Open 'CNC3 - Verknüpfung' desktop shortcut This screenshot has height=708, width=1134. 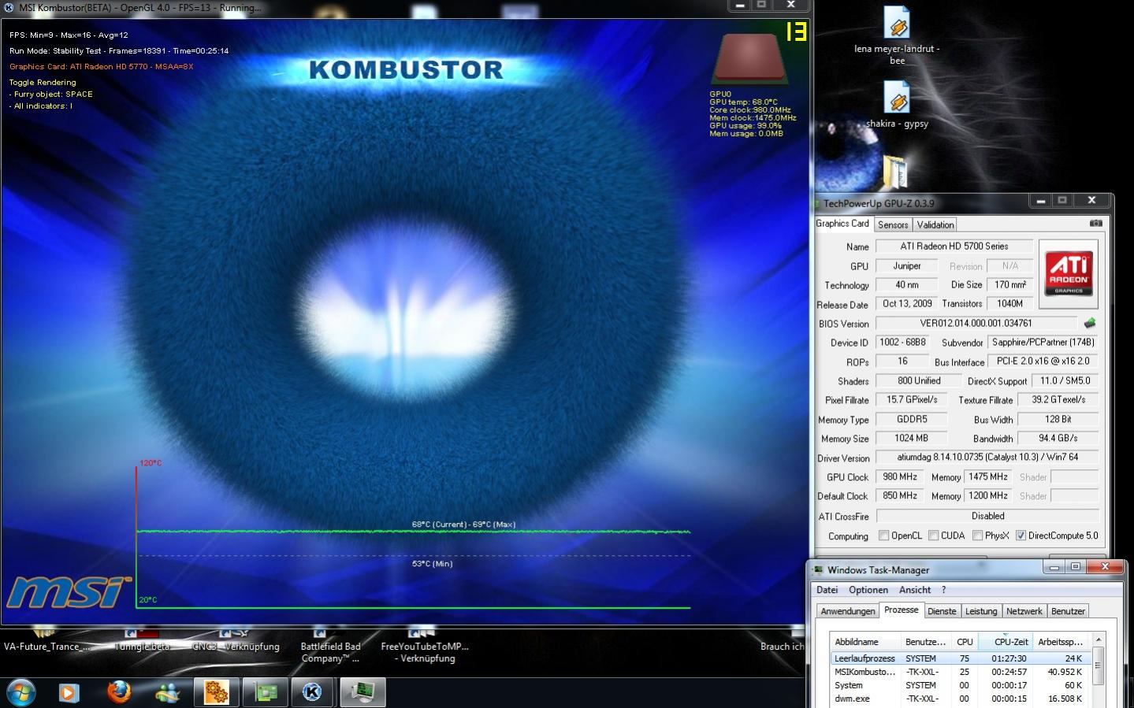pos(236,641)
